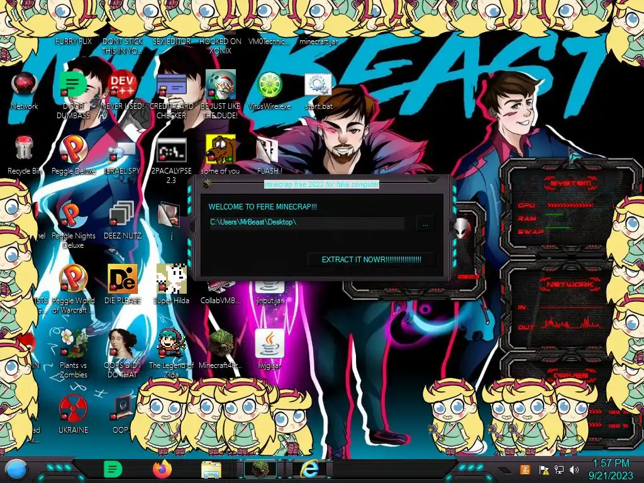This screenshot has width=644, height=483.
Task: Launch Firefox from the taskbar
Action: pos(162,469)
